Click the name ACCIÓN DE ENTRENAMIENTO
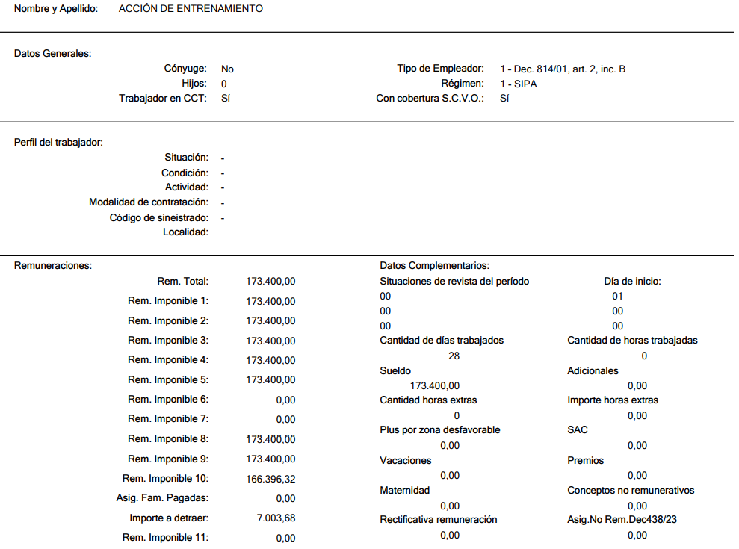The image size is (739, 549). tap(191, 8)
